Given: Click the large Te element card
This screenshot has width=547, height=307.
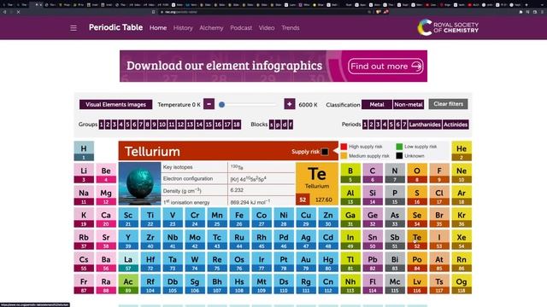Looking at the screenshot, I should 317,184.
